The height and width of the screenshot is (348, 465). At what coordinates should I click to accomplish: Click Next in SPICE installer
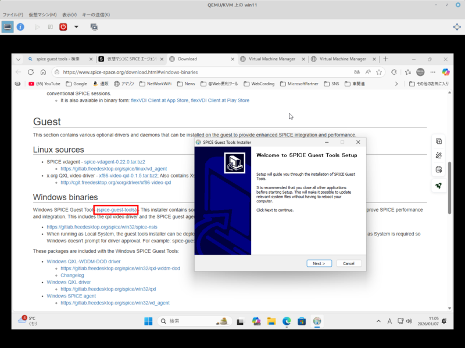[319, 263]
